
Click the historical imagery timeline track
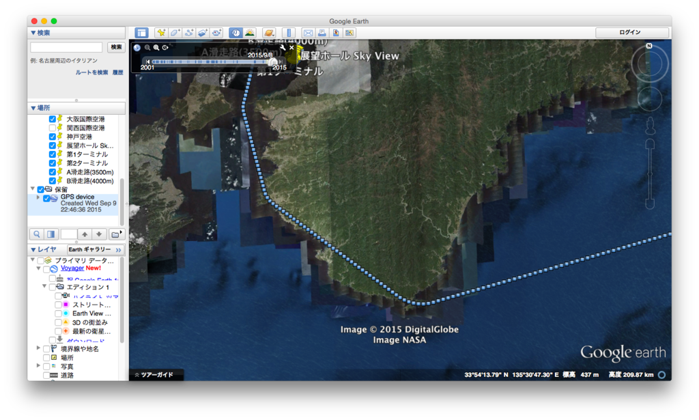click(x=210, y=61)
